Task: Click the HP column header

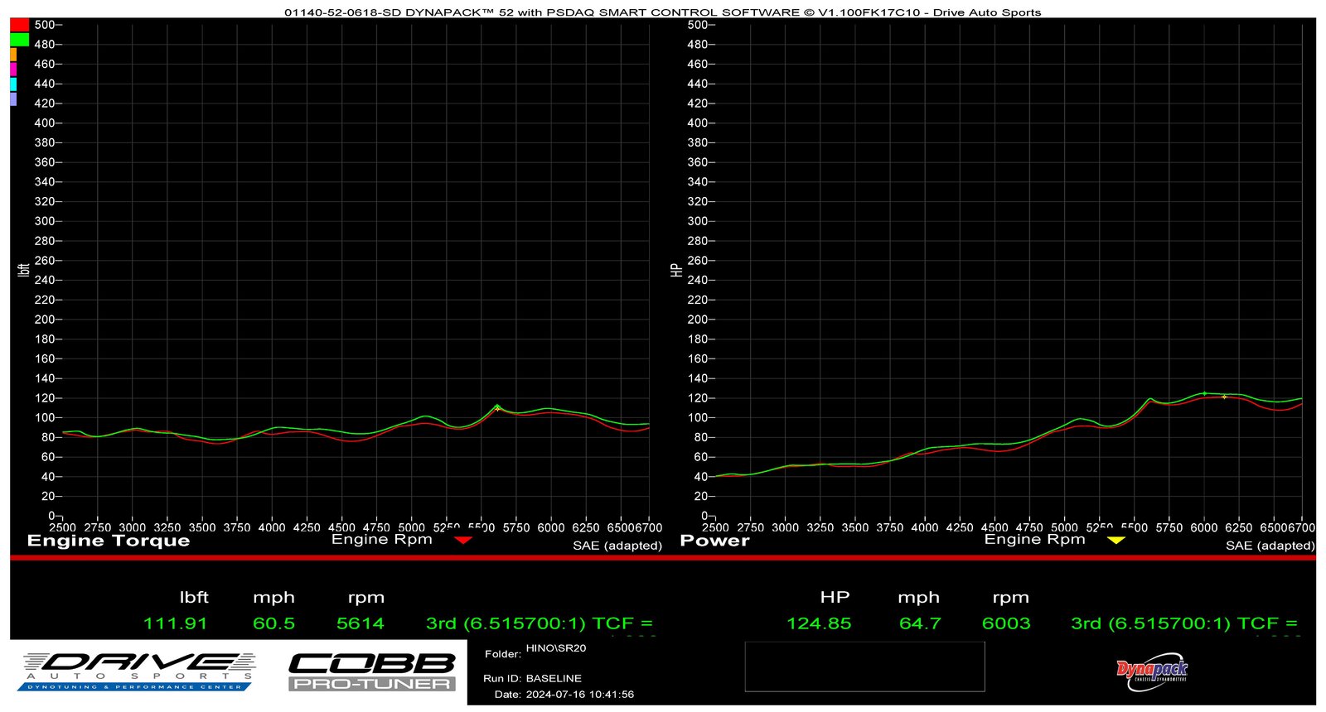Action: click(835, 598)
